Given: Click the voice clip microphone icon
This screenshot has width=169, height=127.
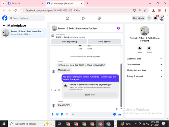Looking at the screenshot, I should 52,114.
